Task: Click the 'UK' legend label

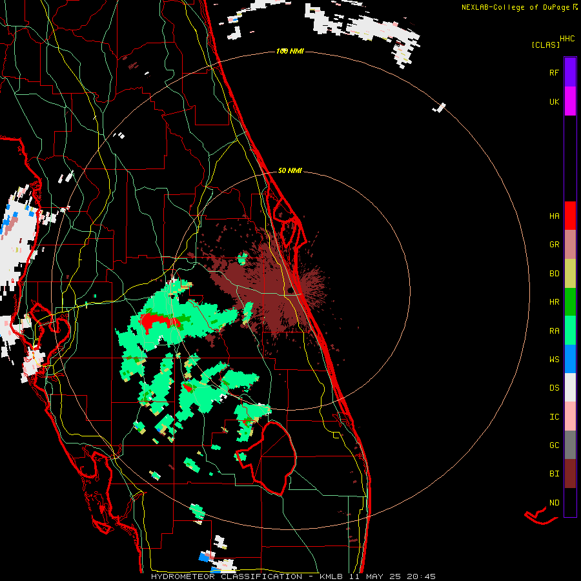Action: point(554,101)
